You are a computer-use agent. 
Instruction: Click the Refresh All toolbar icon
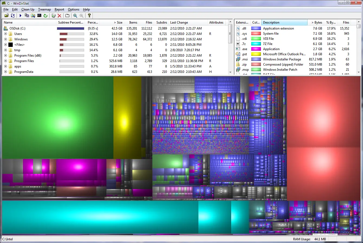click(13, 16)
